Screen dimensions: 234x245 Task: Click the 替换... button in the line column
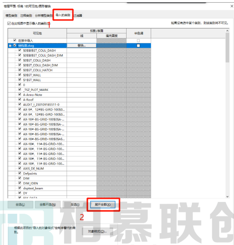pyautogui.click(x=82, y=46)
